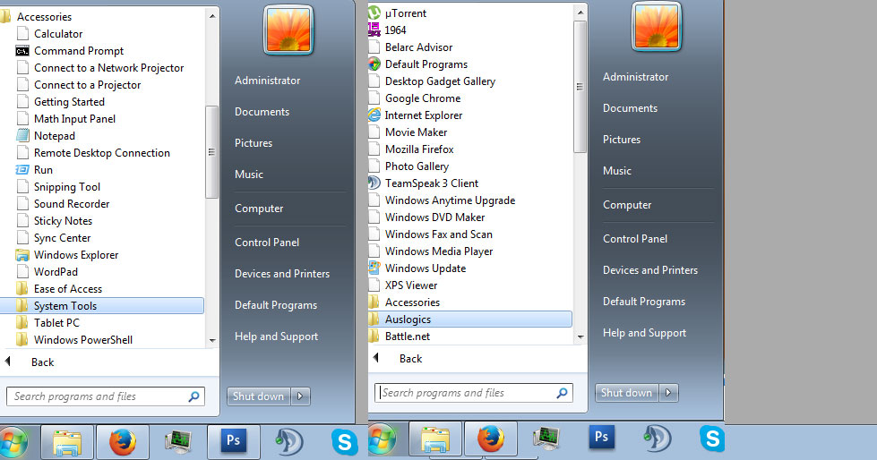Open Belarc Advisor
Image resolution: width=877 pixels, height=460 pixels.
click(410, 47)
